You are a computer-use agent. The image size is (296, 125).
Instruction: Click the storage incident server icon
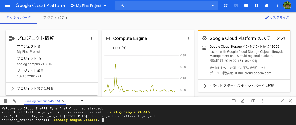[204, 47]
